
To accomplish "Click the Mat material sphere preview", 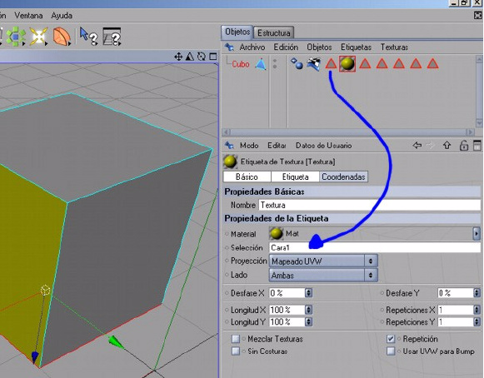I will coord(276,234).
